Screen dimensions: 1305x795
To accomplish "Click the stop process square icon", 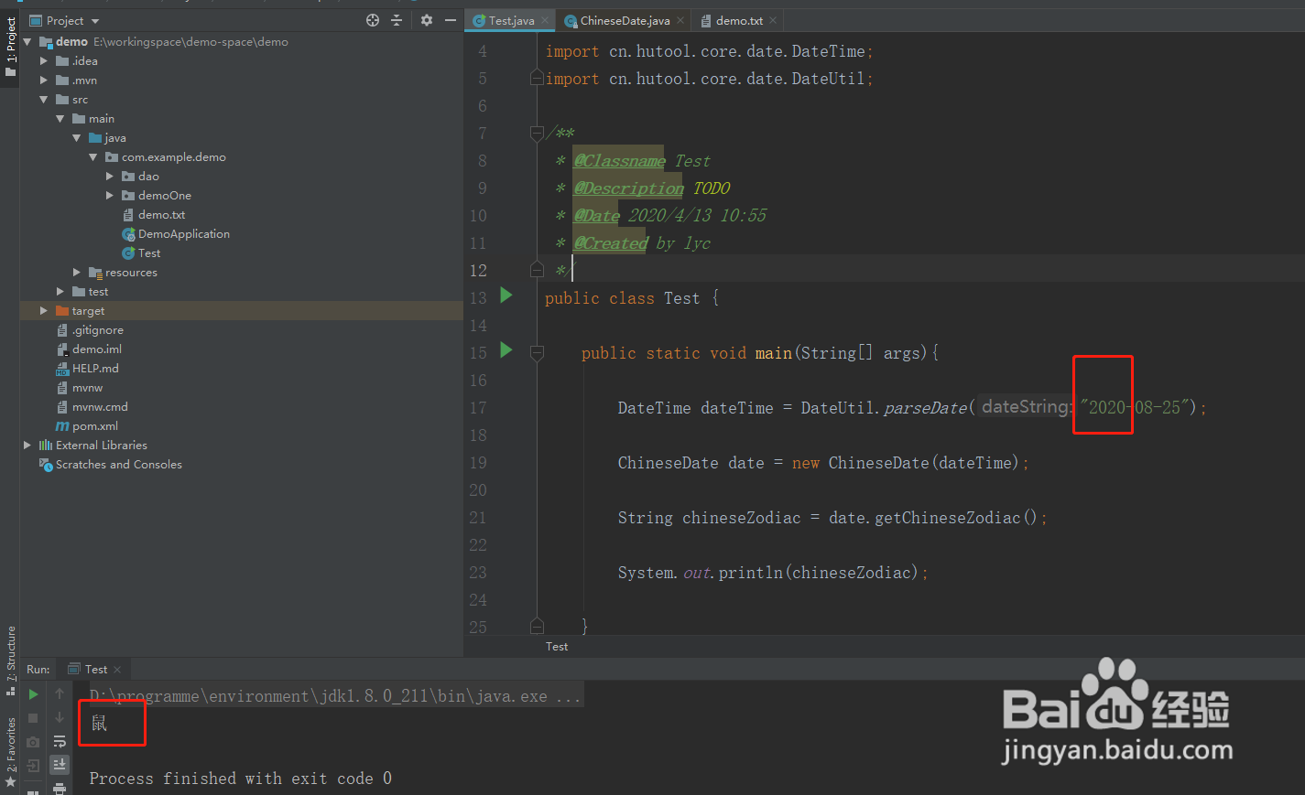I will click(33, 718).
